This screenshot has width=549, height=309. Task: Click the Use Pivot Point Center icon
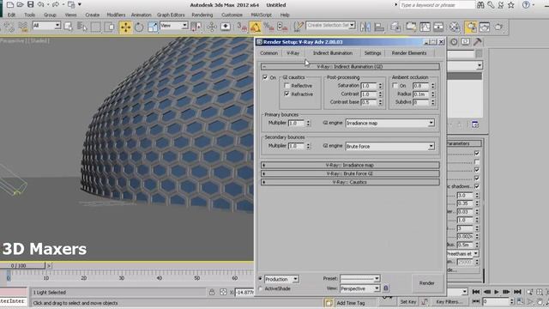point(196,27)
